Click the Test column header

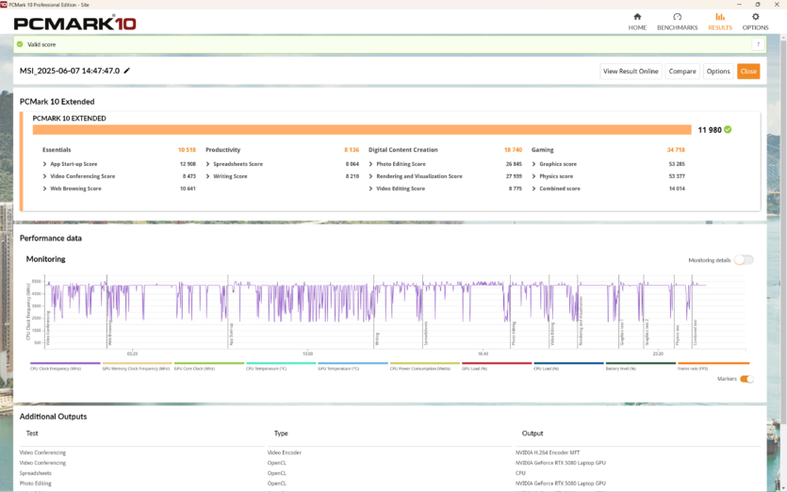32,434
